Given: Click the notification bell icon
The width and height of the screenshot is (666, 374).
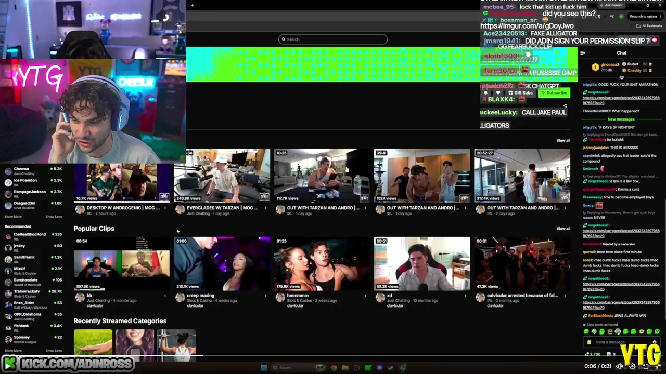Looking at the screenshot, I should [486, 93].
